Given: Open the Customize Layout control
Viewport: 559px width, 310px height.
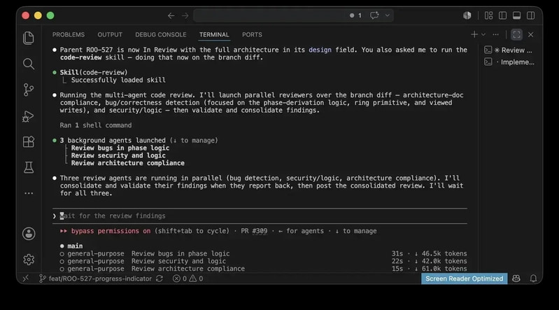Looking at the screenshot, I should pyautogui.click(x=488, y=15).
